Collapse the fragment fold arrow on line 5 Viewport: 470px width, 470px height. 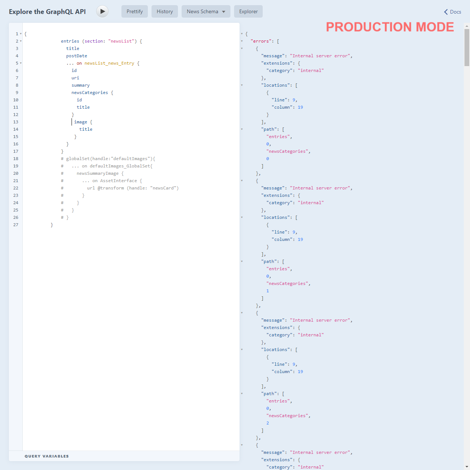(21, 63)
